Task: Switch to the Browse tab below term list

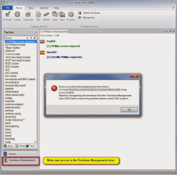Action: pyautogui.click(x=9, y=146)
